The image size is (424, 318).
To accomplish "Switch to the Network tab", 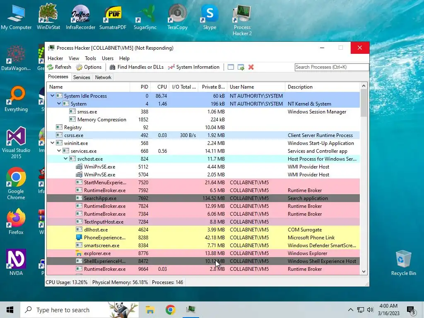I will (103, 77).
